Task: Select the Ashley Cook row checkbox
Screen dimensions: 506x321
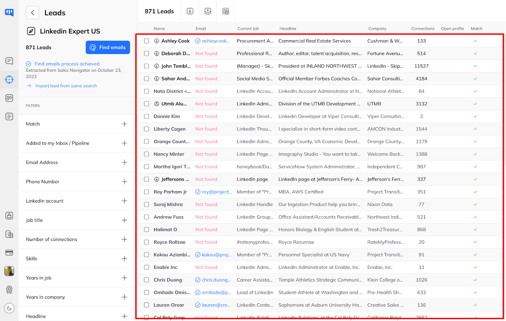Action: tap(146, 41)
